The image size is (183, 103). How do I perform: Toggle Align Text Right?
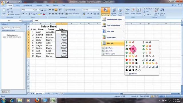56,14
